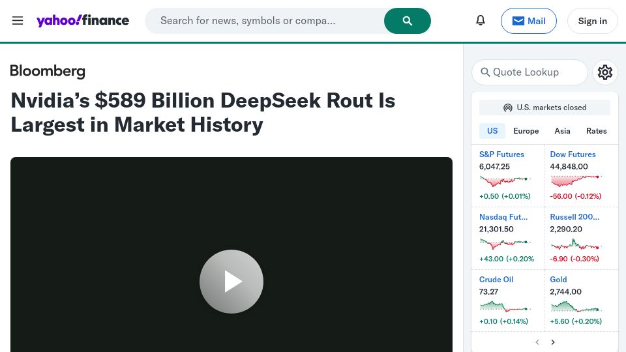Click the Bloomberg source logo
626x352 pixels.
48,71
